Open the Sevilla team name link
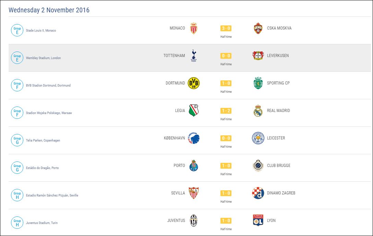The image size is (373, 236). [x=178, y=193]
